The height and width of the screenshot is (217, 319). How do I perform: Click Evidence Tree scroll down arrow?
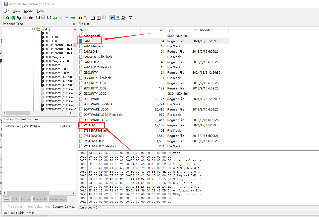tap(75, 109)
